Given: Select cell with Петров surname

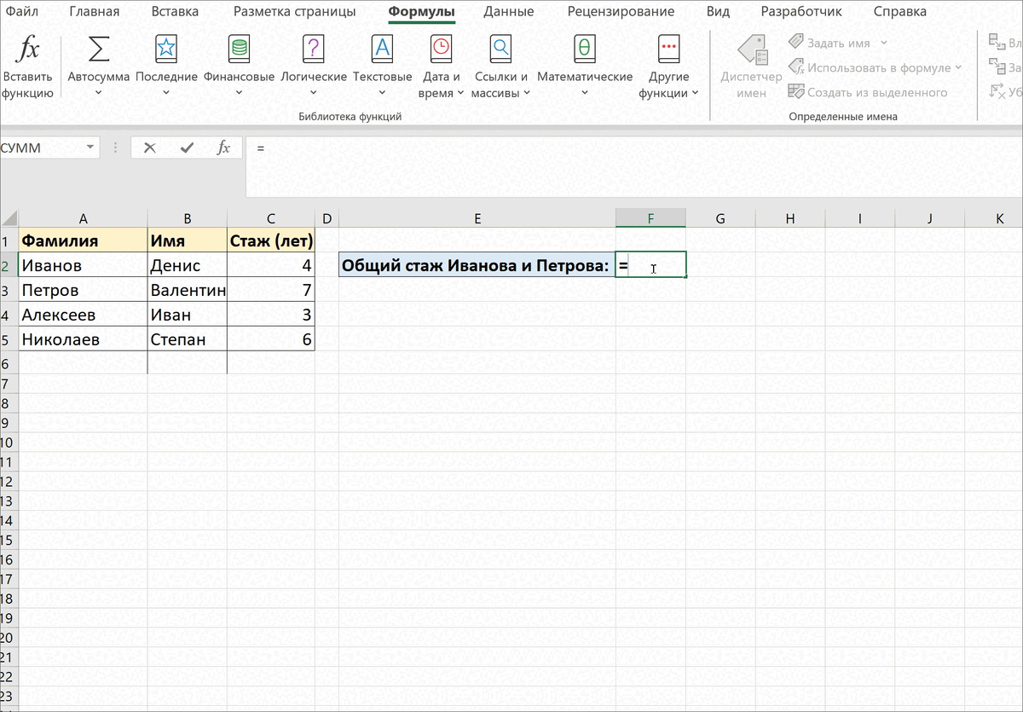Looking at the screenshot, I should [83, 291].
